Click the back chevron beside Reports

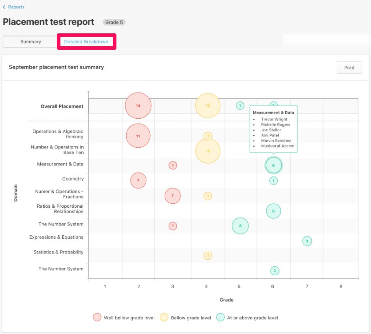click(4, 7)
